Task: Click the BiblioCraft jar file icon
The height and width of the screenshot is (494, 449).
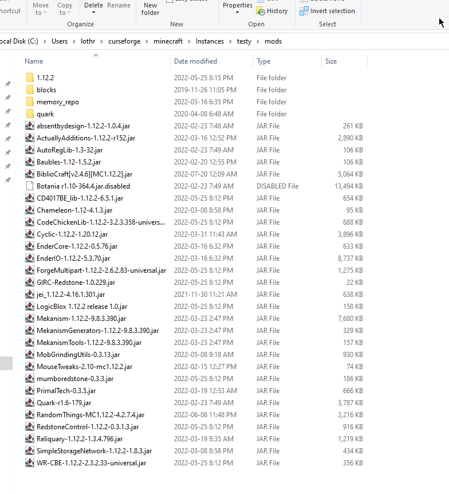Action: tap(30, 174)
